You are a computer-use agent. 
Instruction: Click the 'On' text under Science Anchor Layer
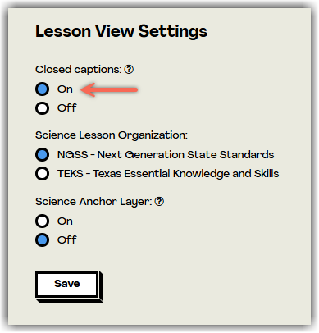click(65, 221)
